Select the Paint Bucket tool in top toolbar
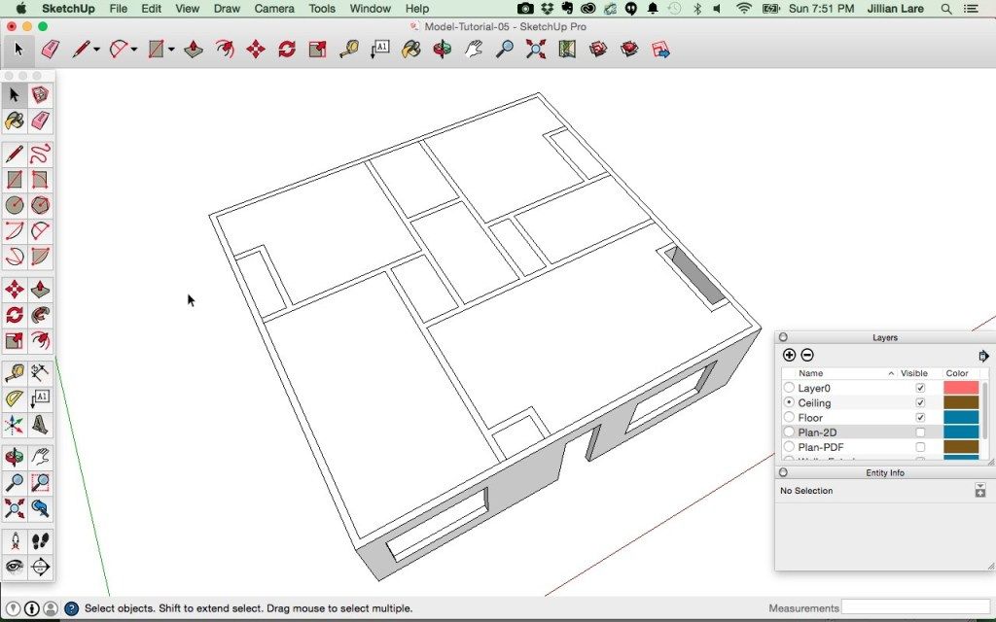The height and width of the screenshot is (622, 996). (411, 49)
